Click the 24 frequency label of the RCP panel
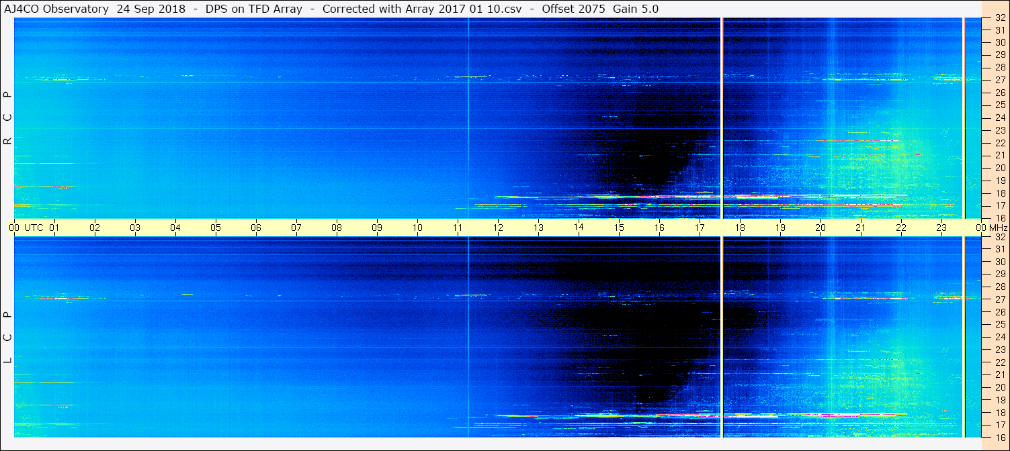 coord(1000,117)
